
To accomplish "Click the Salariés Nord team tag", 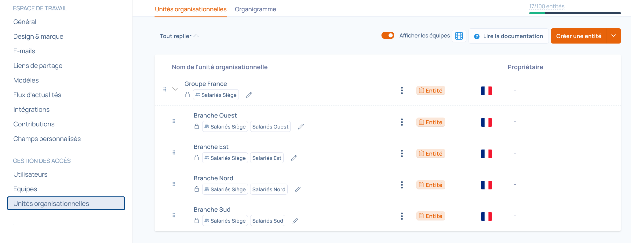I will pyautogui.click(x=269, y=189).
